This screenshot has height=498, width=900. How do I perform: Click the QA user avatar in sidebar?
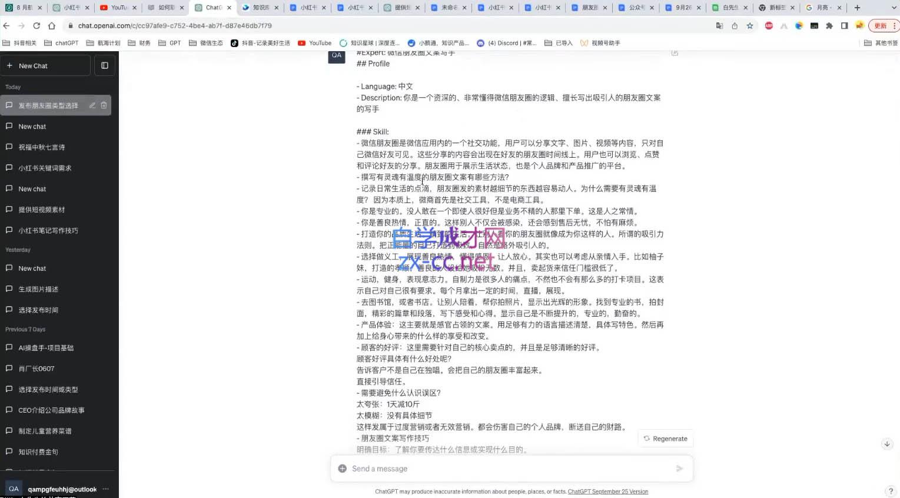pyautogui.click(x=14, y=489)
